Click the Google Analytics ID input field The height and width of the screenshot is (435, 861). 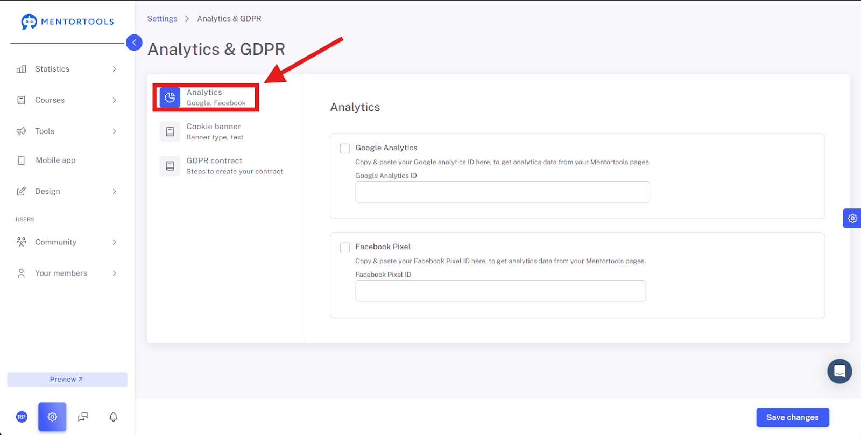click(503, 192)
